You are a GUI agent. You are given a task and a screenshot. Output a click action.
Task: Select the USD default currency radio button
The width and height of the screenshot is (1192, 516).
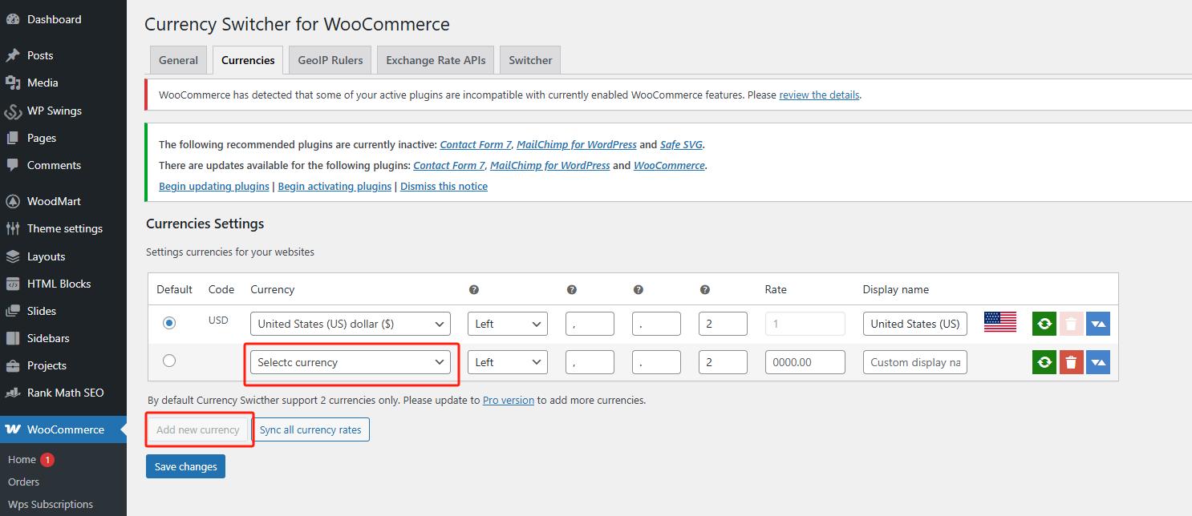tap(168, 323)
